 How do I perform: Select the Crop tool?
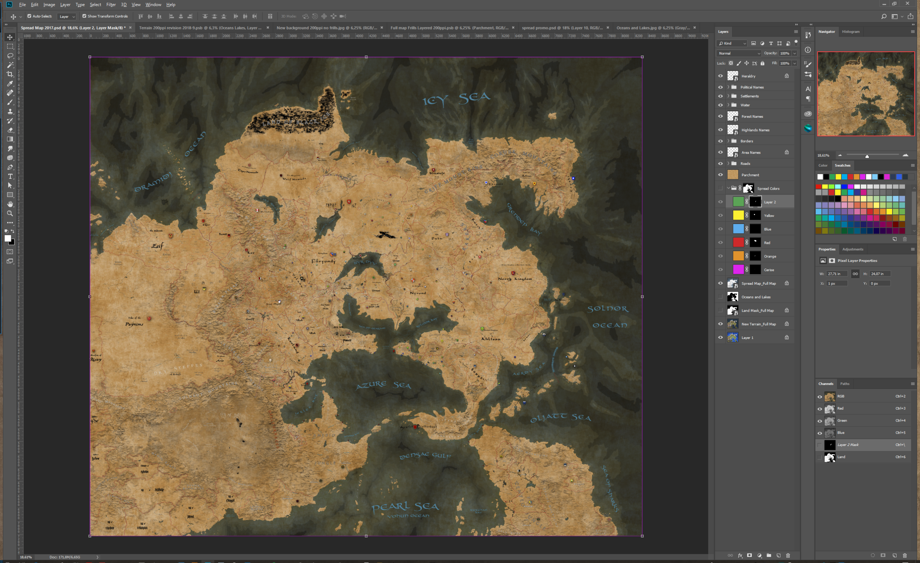(10, 74)
